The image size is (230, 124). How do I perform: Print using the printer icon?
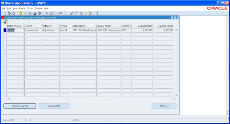(34, 13)
